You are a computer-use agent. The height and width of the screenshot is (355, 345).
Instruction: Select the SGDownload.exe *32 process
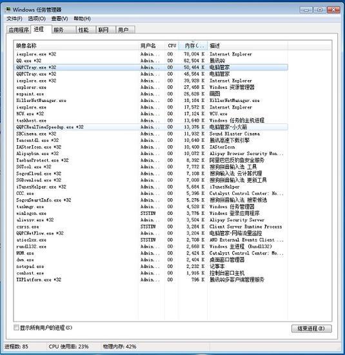point(151,180)
